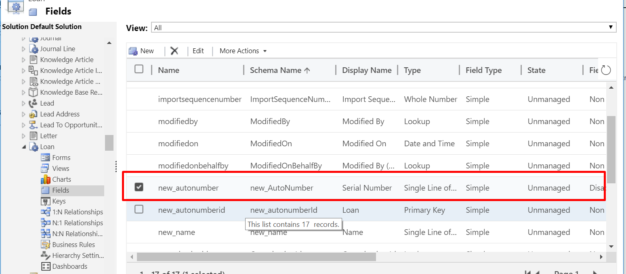This screenshot has width=626, height=274.
Task: Toggle the select-all checkbox in header
Action: [139, 69]
